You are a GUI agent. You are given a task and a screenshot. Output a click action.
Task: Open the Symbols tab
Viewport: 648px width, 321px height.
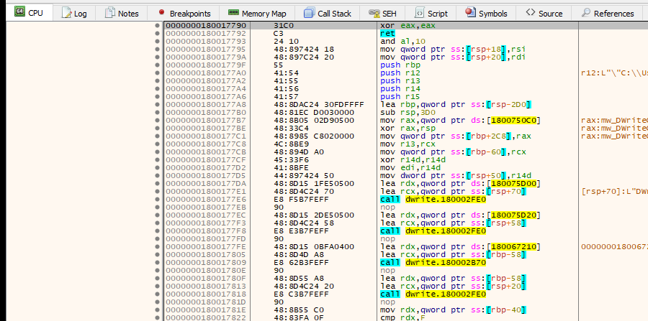(x=487, y=13)
